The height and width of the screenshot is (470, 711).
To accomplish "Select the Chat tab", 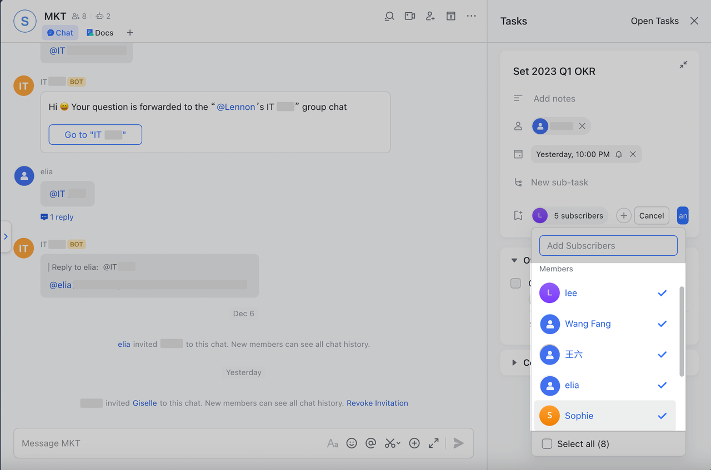I will pyautogui.click(x=60, y=33).
